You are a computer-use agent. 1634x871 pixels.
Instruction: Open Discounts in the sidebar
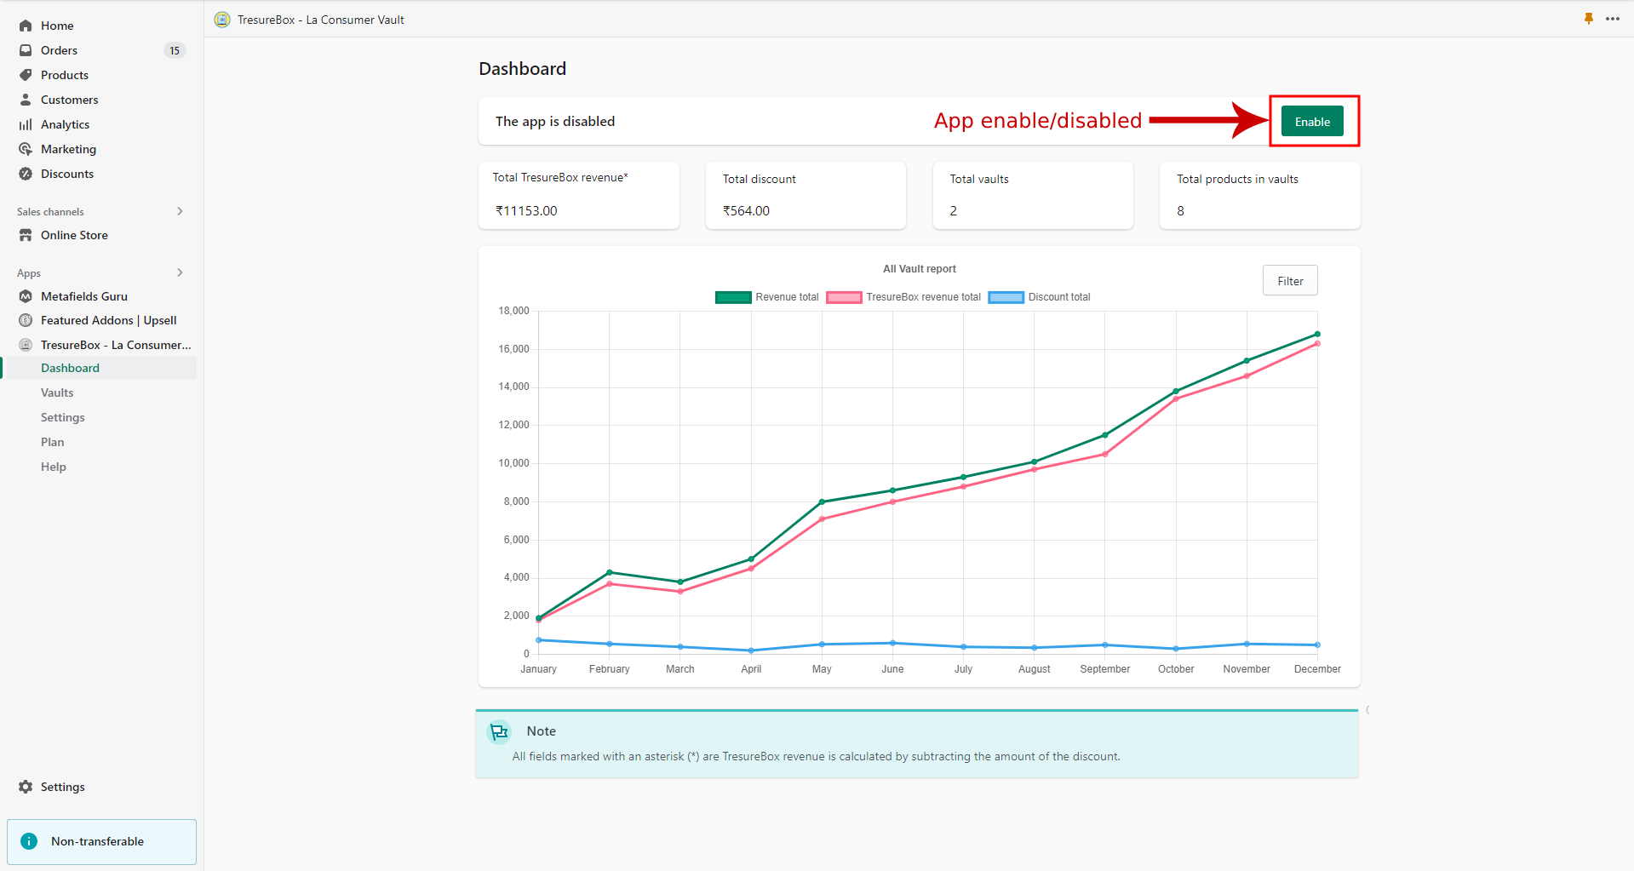(x=67, y=174)
